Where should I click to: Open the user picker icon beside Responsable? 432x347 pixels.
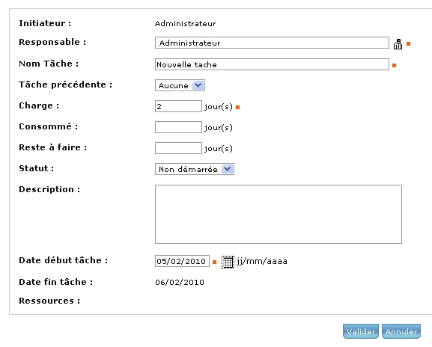(x=398, y=44)
